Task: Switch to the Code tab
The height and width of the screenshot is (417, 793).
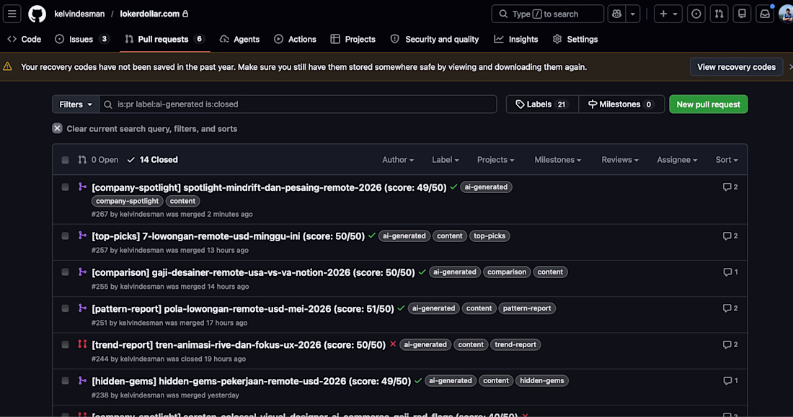Action: point(25,39)
